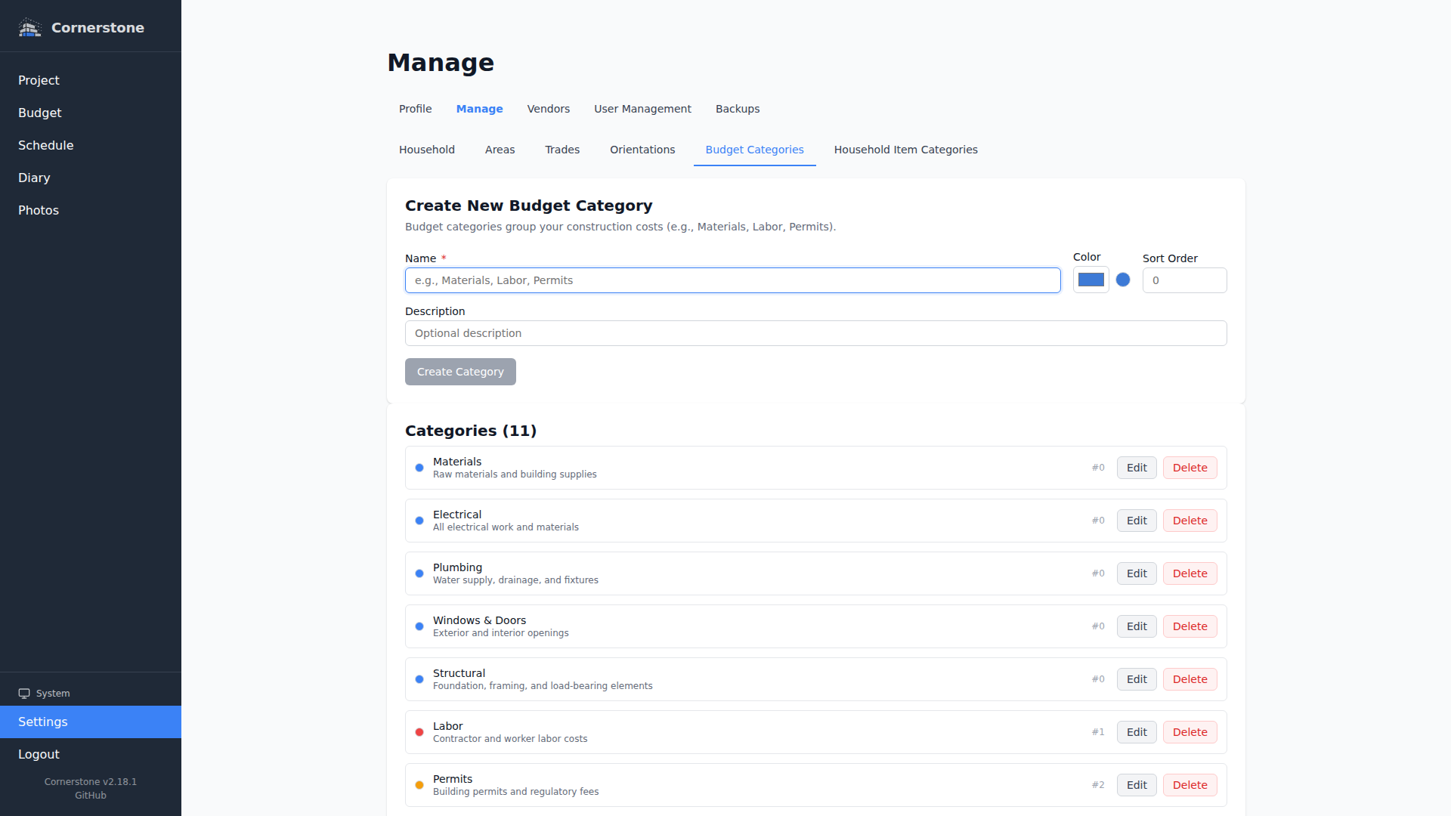Delete the Electrical category
1451x816 pixels.
[1190, 521]
